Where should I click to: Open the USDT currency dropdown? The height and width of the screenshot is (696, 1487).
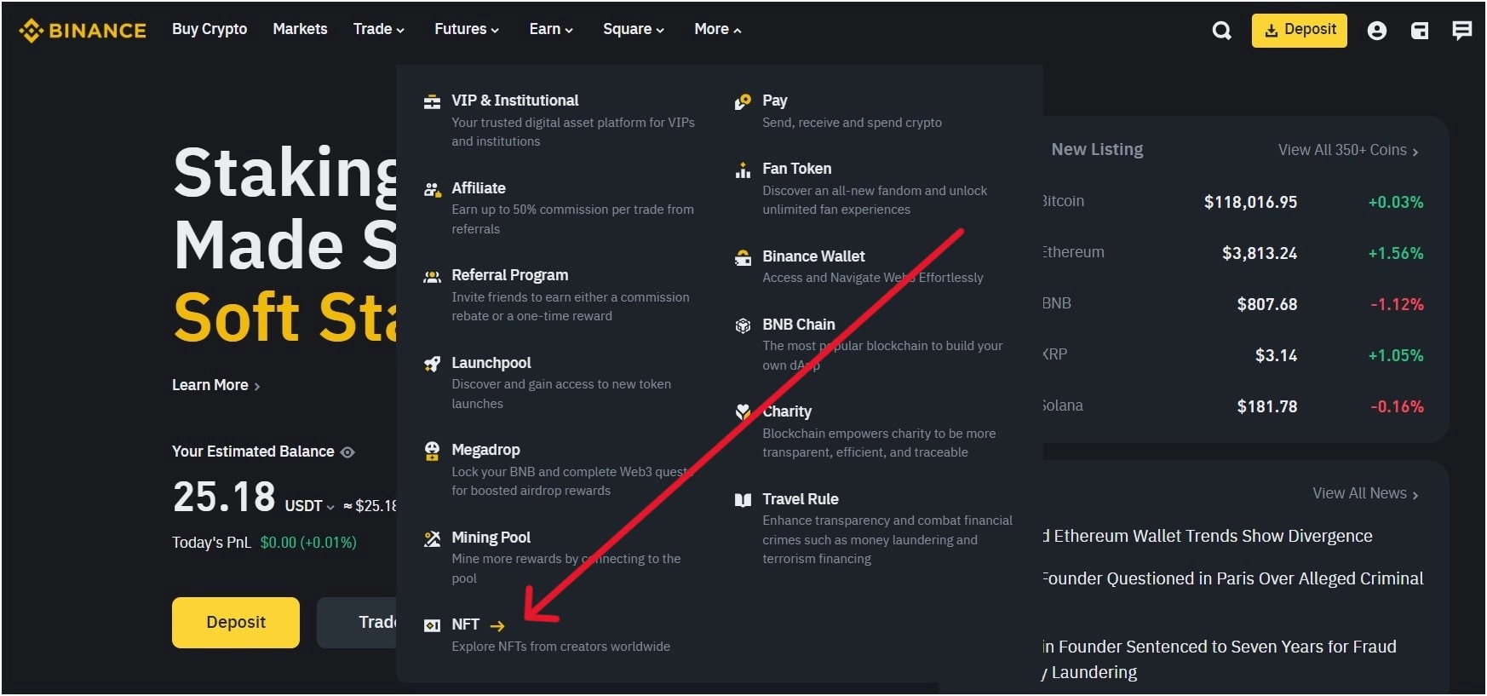(x=309, y=506)
